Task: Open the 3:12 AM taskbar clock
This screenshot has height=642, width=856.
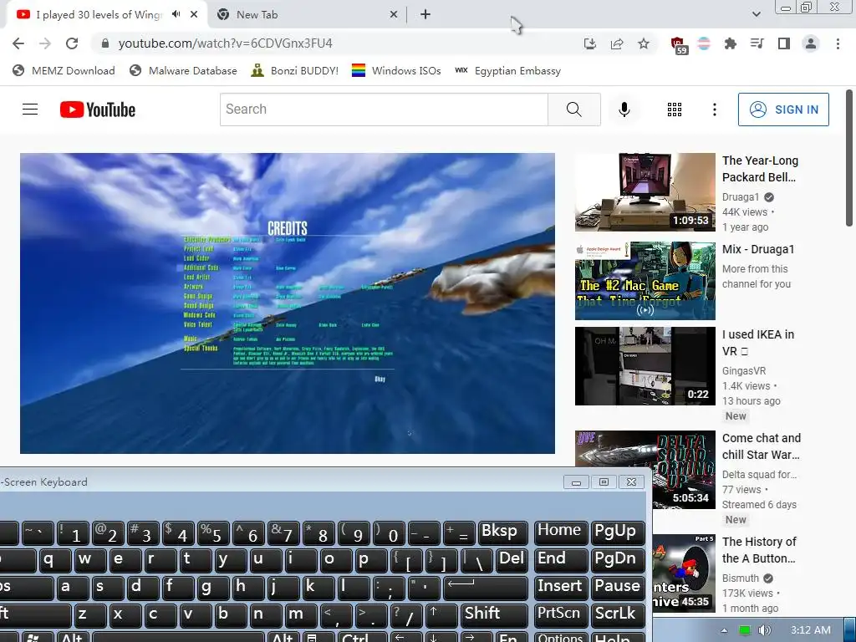Action: pyautogui.click(x=811, y=630)
